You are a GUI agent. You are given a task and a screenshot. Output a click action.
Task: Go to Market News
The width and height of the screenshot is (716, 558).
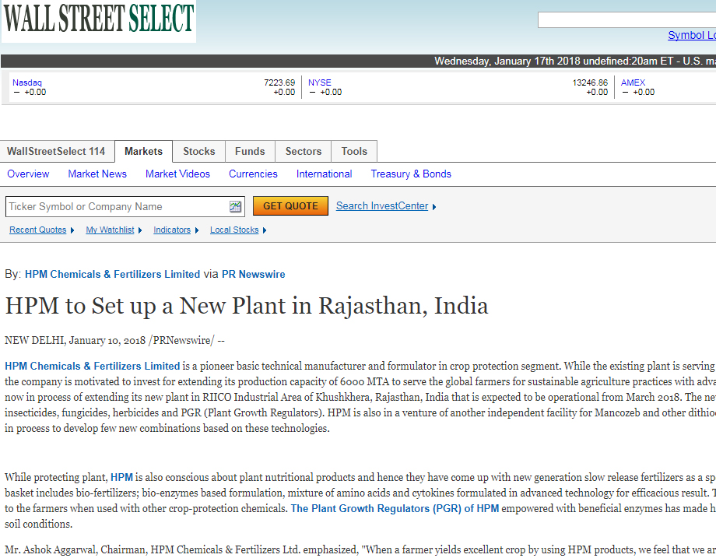[97, 174]
